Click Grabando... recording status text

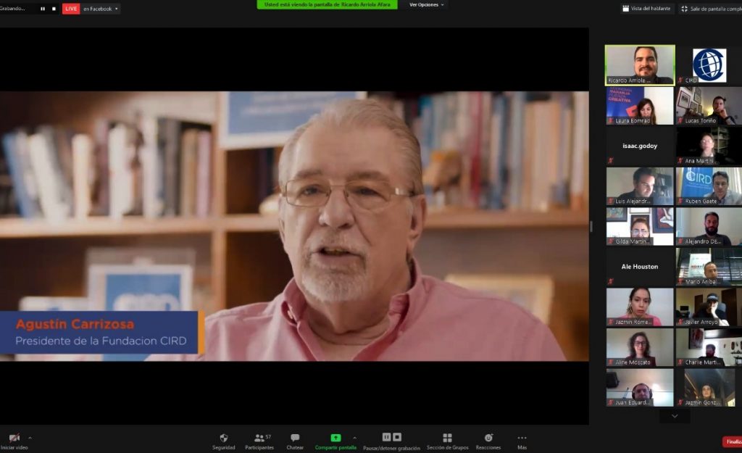point(12,9)
